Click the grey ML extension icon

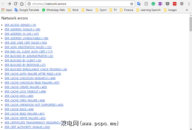[x=146, y=4]
